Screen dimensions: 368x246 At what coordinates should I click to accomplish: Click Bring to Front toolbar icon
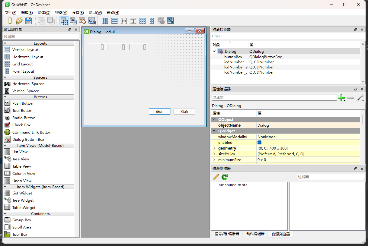[x=51, y=21]
